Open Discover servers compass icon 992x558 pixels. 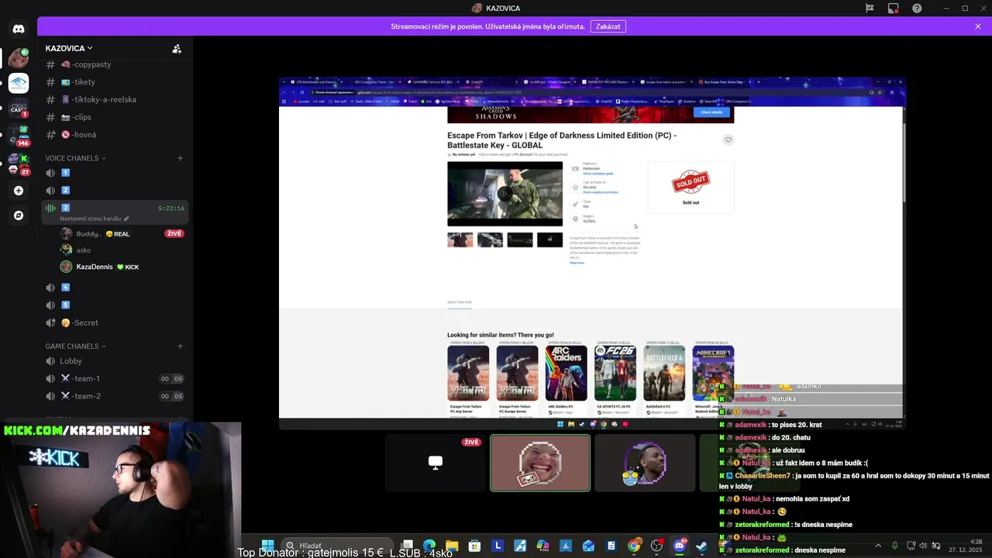[x=19, y=215]
